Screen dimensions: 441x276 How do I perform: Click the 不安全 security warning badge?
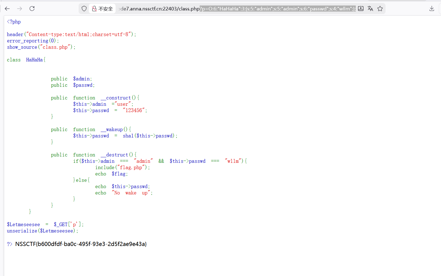(102, 9)
